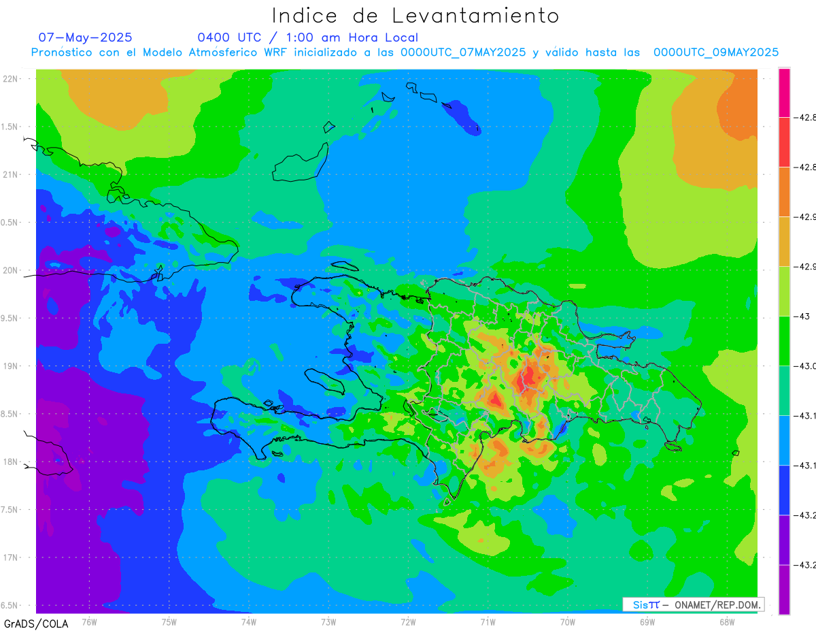
Task: Click the 21N latitude label
Action: 12,174
